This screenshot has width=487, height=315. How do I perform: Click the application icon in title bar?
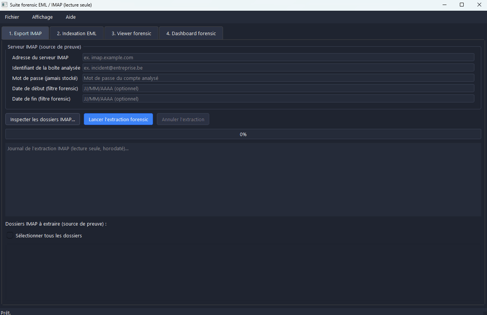(5, 5)
